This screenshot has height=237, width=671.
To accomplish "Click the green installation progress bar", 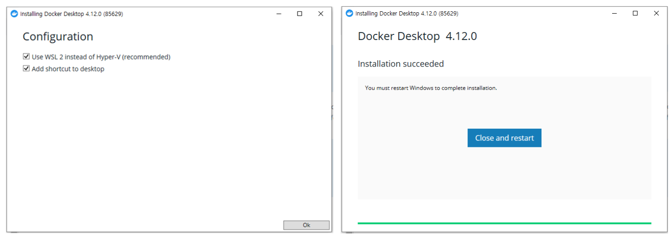I will coord(504,223).
